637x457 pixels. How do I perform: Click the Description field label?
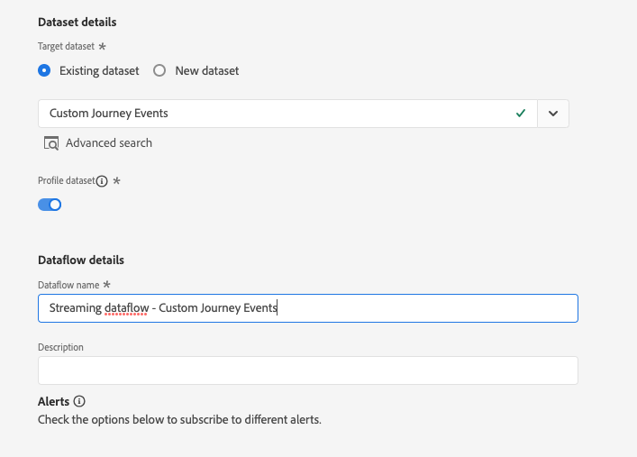[x=60, y=347]
